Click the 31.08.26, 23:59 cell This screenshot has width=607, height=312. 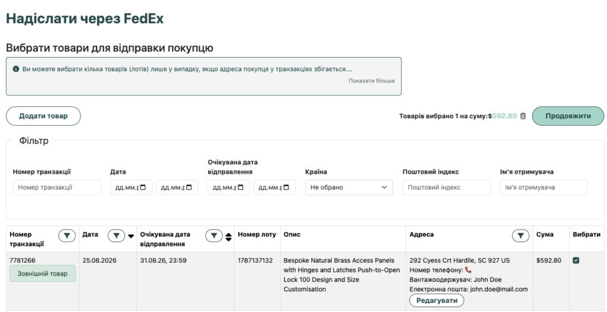point(164,260)
